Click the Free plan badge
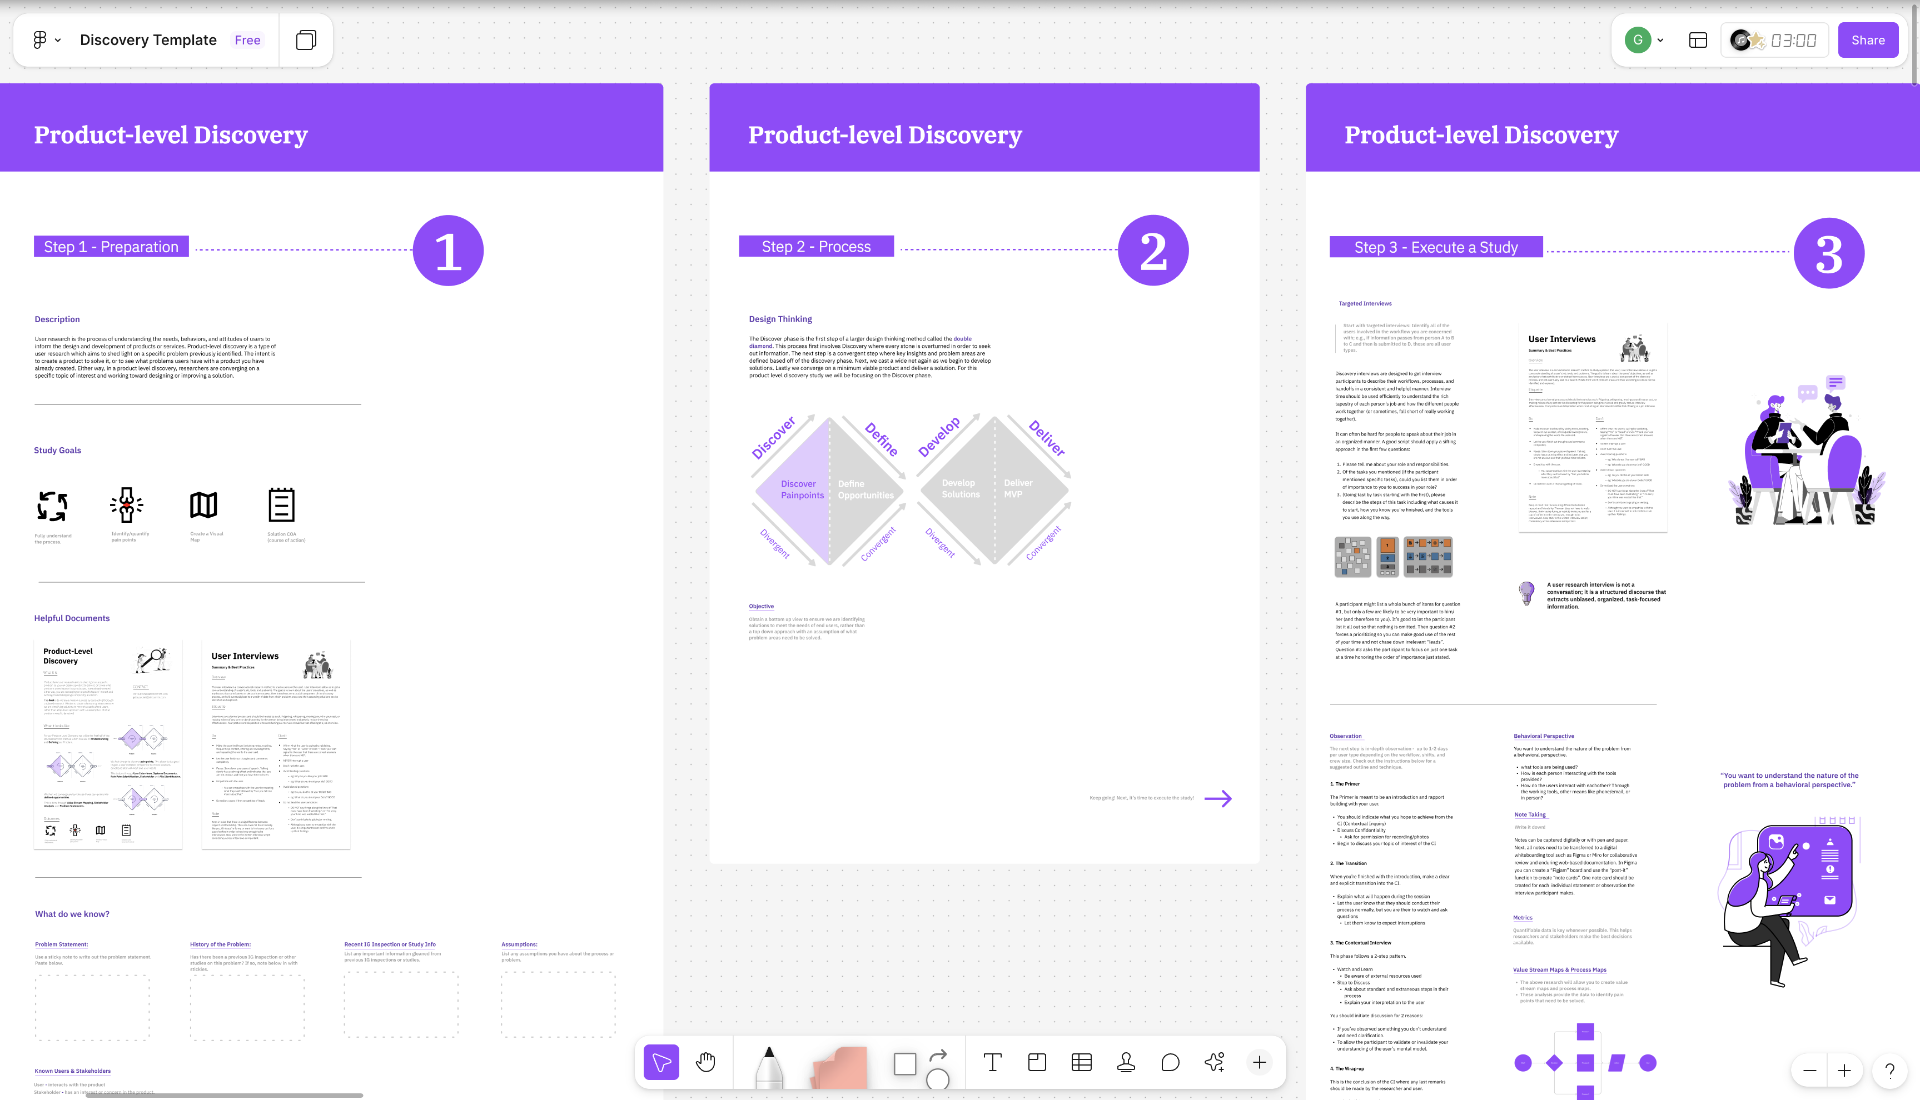 (247, 40)
